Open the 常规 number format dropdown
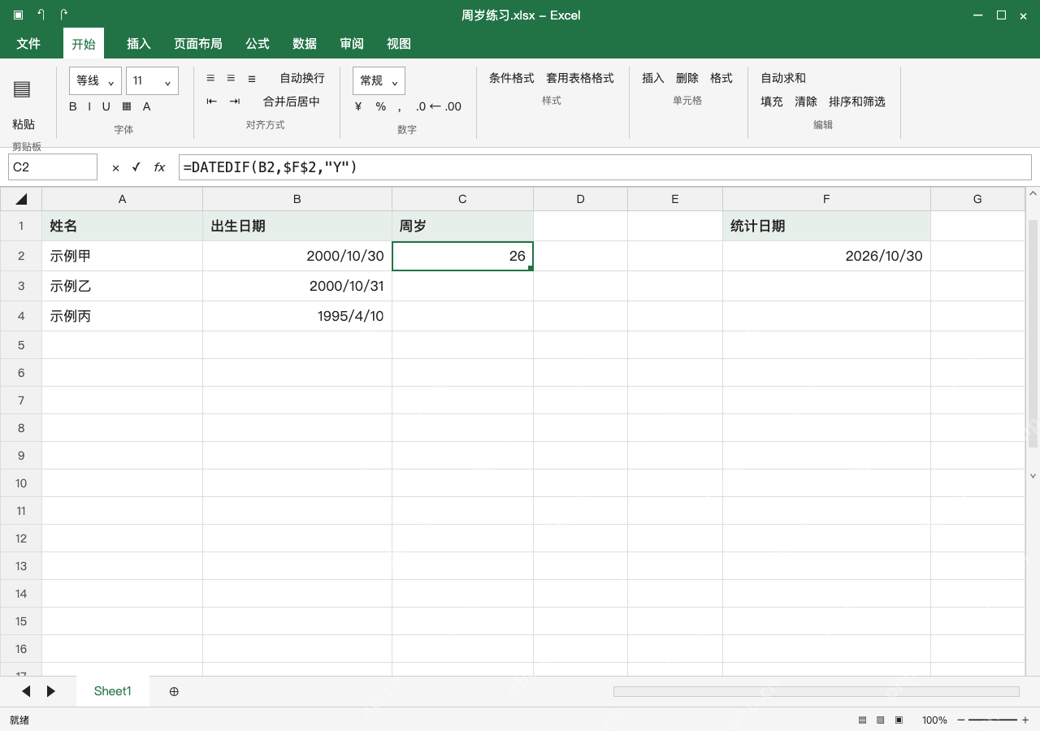 (x=379, y=80)
